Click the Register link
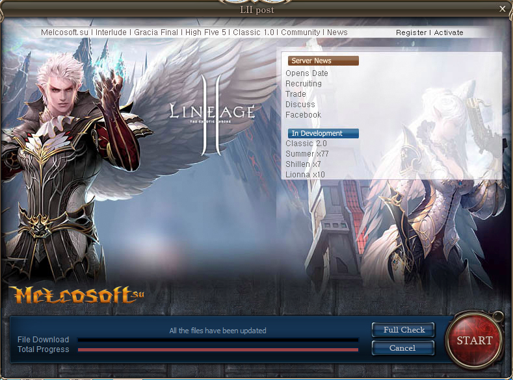This screenshot has width=513, height=380. 412,32
